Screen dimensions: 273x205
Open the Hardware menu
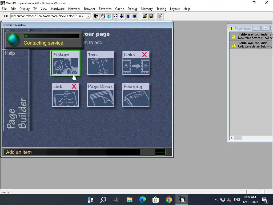coord(58,9)
